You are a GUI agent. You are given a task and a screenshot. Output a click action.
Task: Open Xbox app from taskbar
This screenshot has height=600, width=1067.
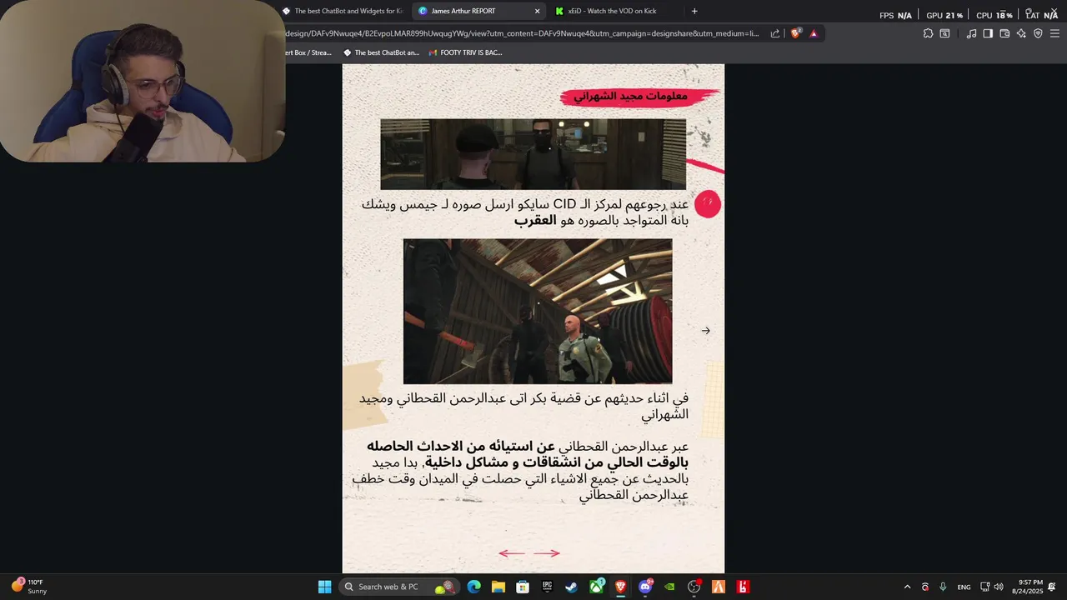pos(597,587)
